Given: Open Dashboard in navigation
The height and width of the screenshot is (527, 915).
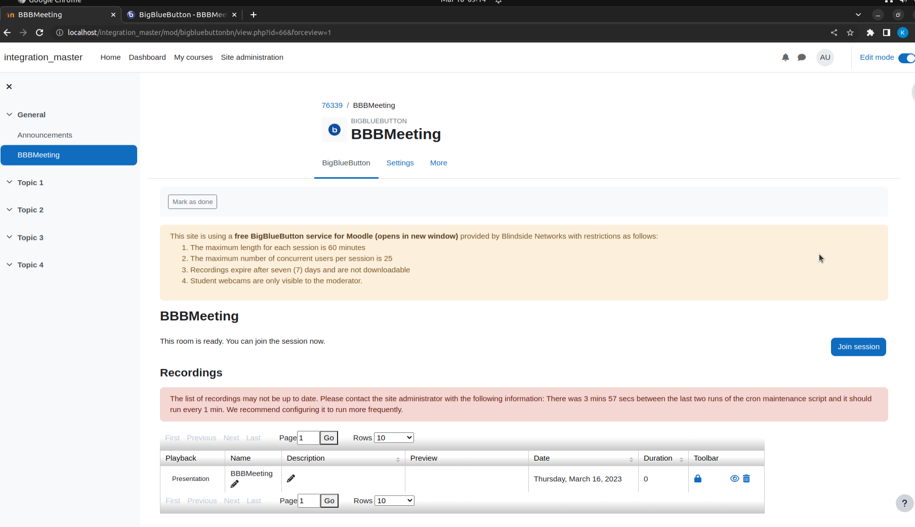Looking at the screenshot, I should pos(147,57).
